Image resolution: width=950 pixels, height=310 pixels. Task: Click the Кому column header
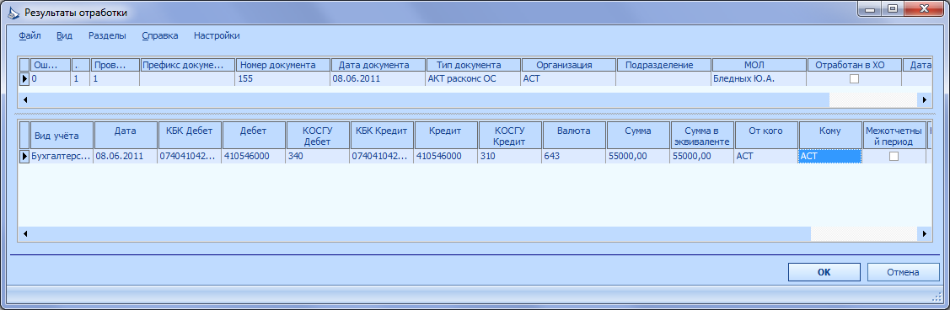pyautogui.click(x=830, y=135)
